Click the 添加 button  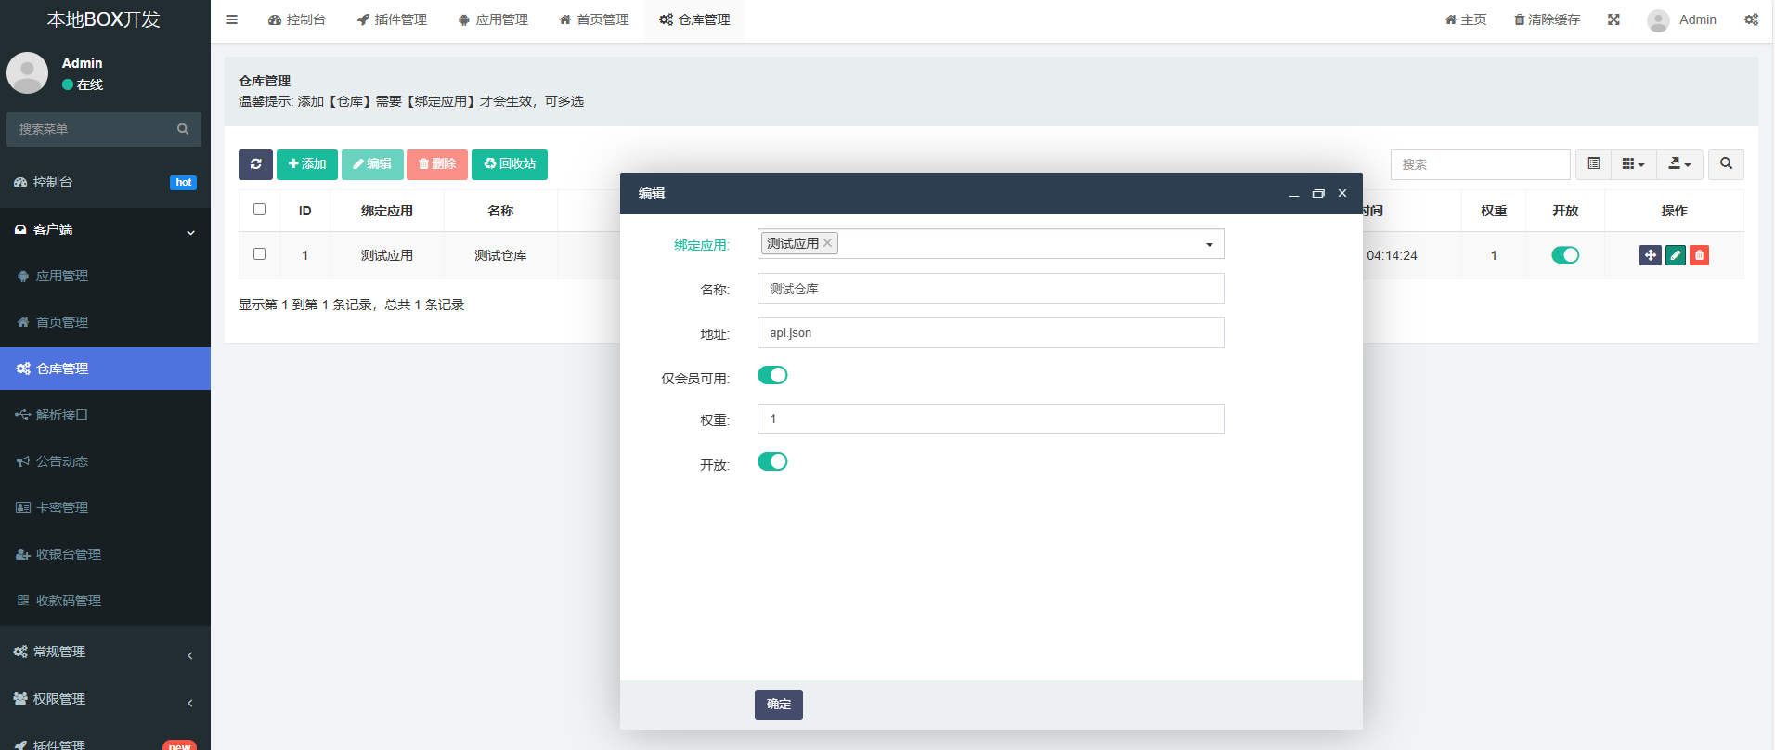pos(307,164)
